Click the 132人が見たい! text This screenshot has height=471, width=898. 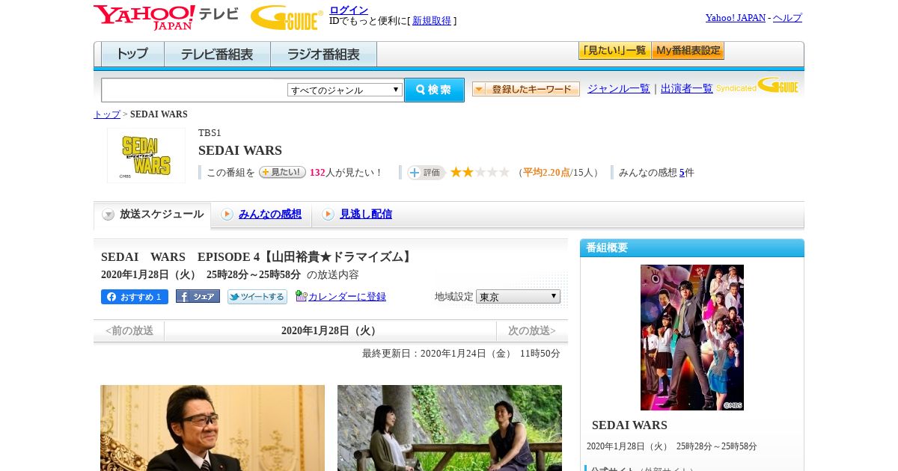[x=346, y=173]
